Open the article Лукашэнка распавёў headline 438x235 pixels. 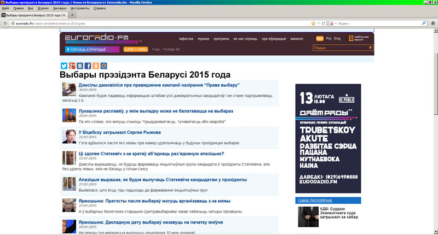coord(125,110)
